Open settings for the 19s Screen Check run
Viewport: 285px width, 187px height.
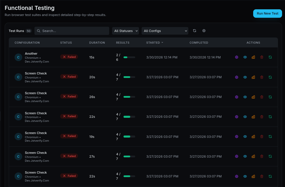tap(237, 136)
